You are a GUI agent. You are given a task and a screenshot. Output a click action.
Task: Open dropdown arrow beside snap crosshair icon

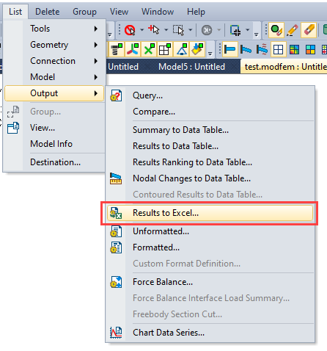[x=247, y=30]
